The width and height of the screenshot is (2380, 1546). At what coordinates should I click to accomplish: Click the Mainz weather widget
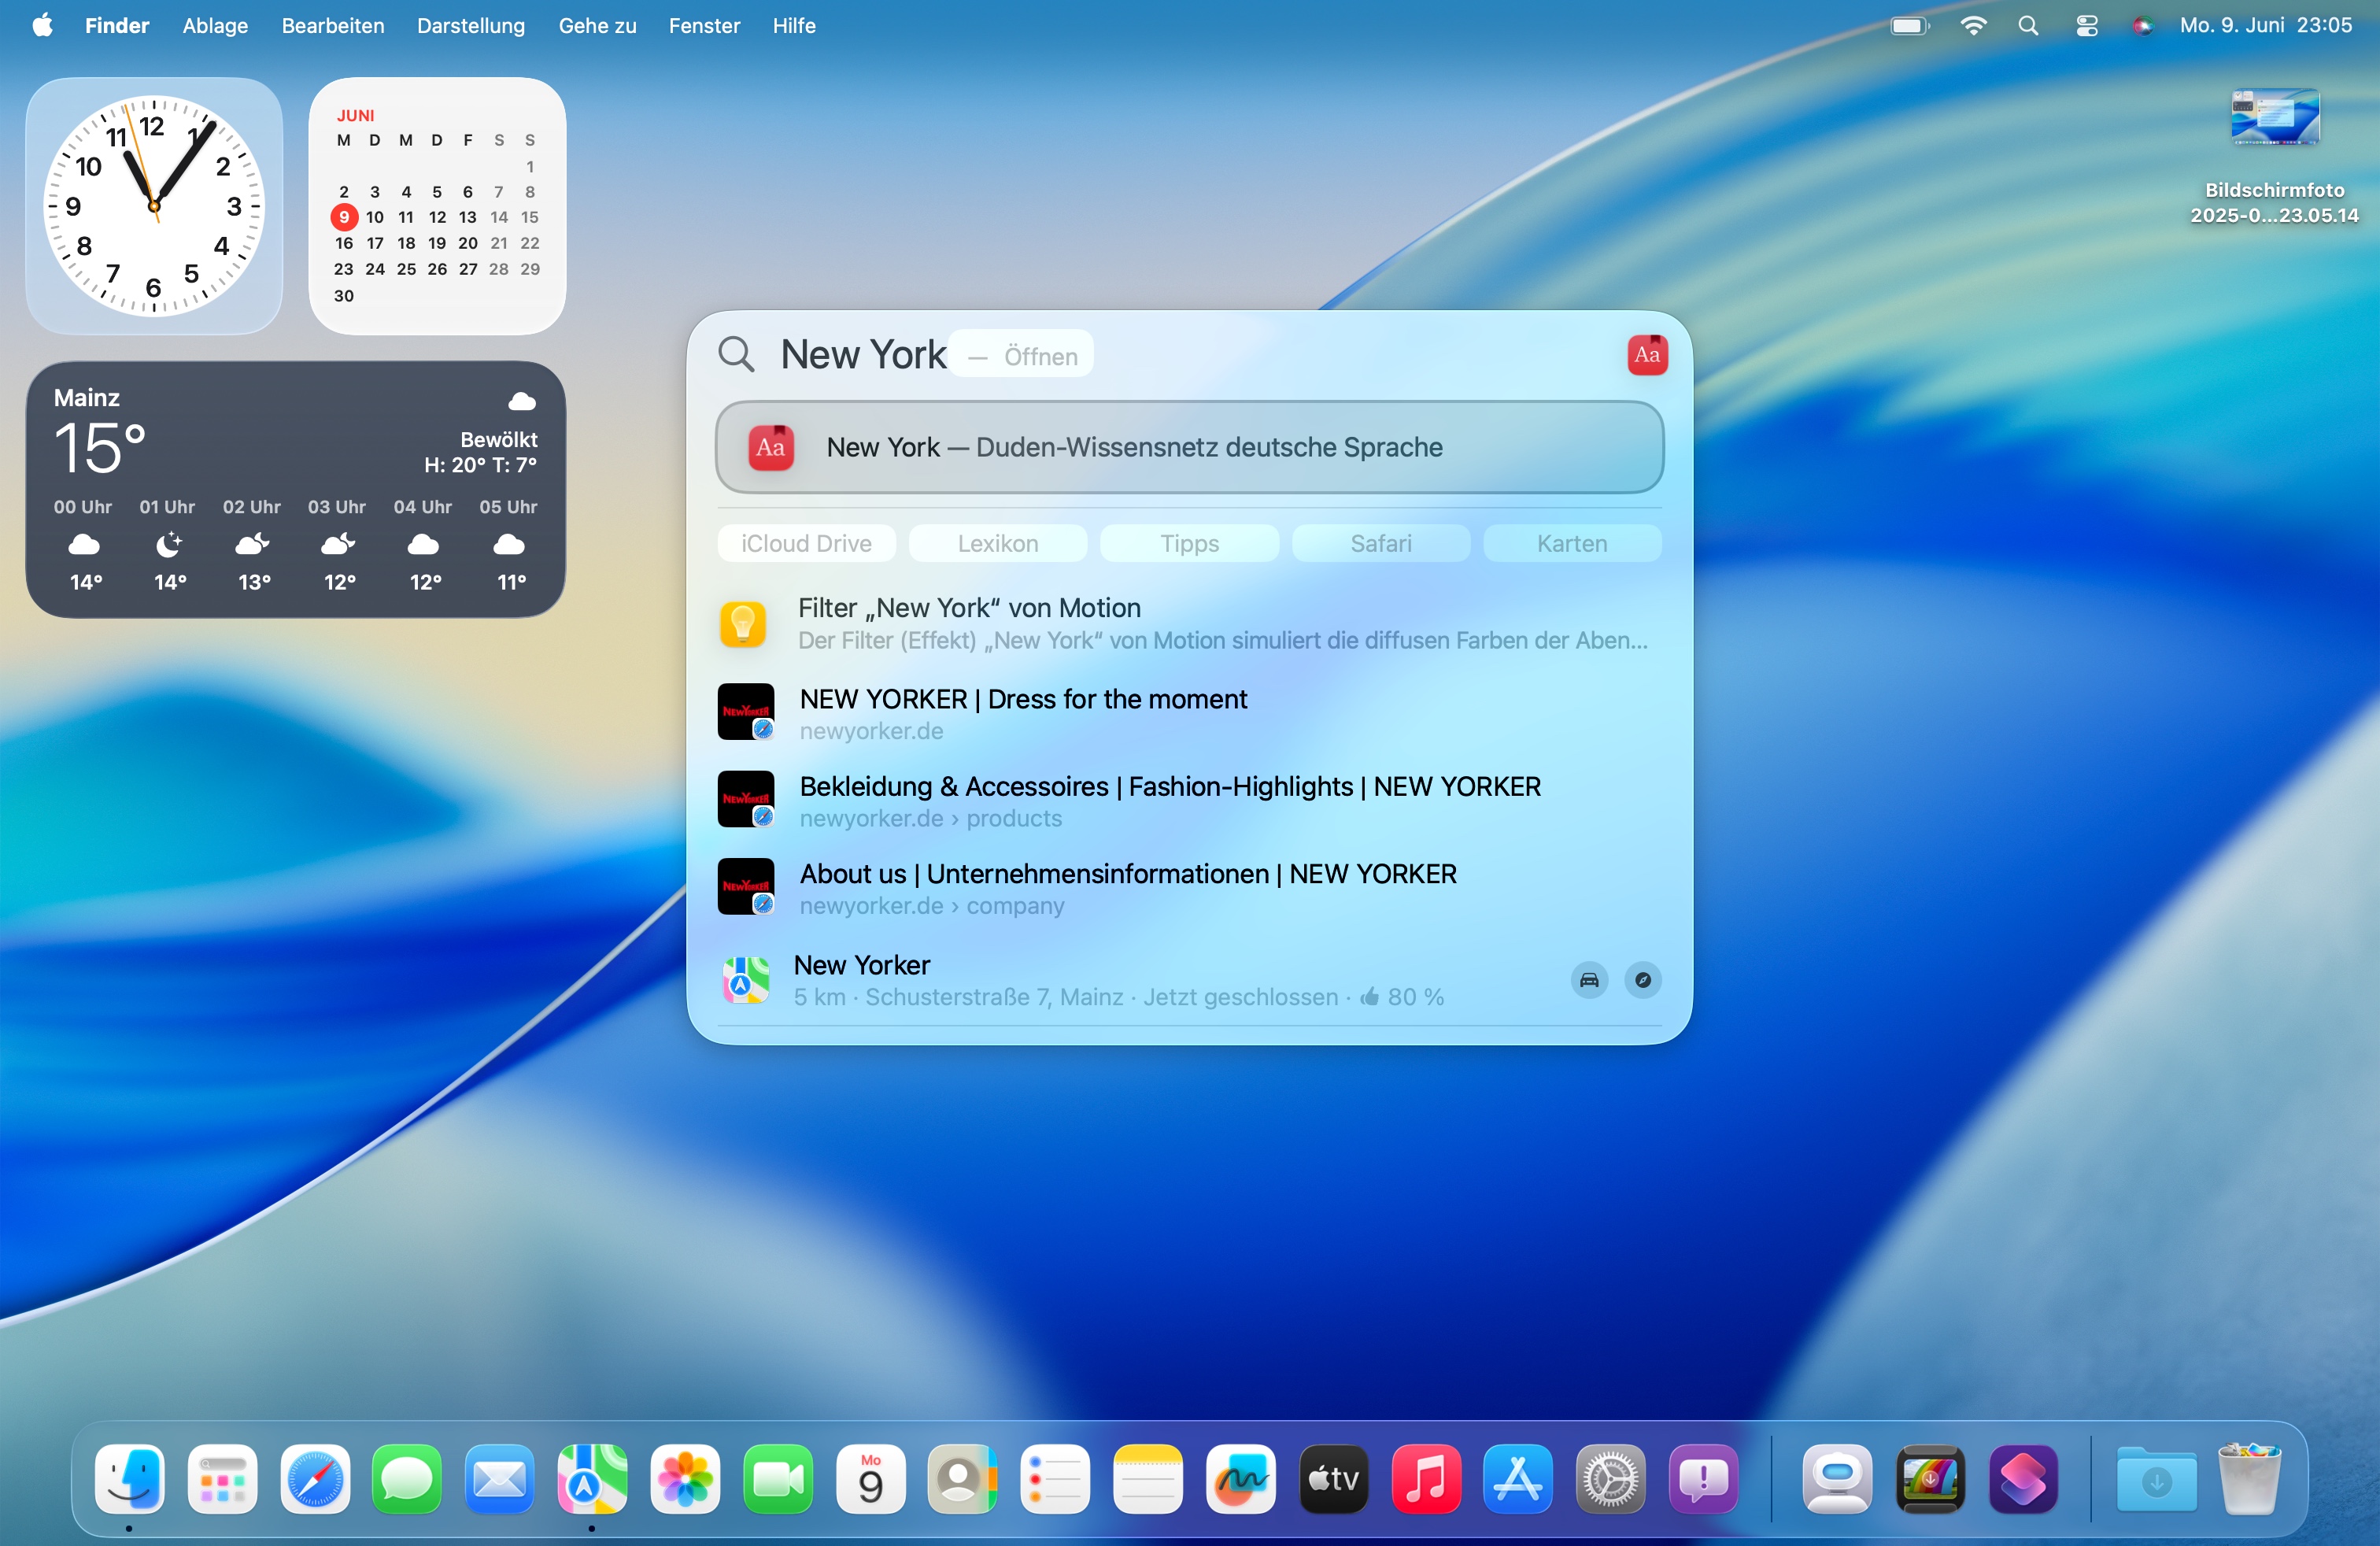295,489
